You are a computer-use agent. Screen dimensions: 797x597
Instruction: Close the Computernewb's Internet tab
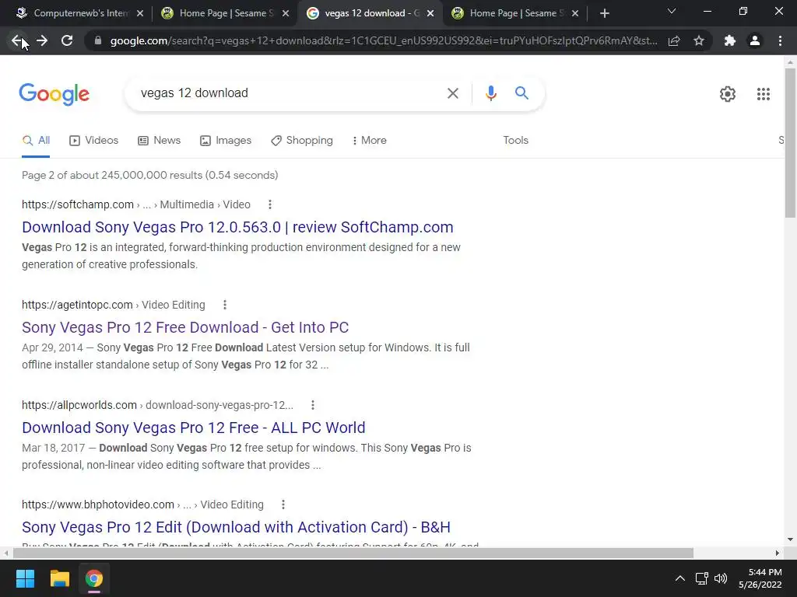click(x=140, y=13)
